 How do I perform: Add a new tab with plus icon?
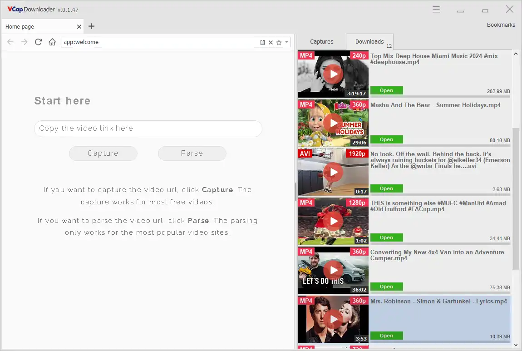(x=92, y=26)
